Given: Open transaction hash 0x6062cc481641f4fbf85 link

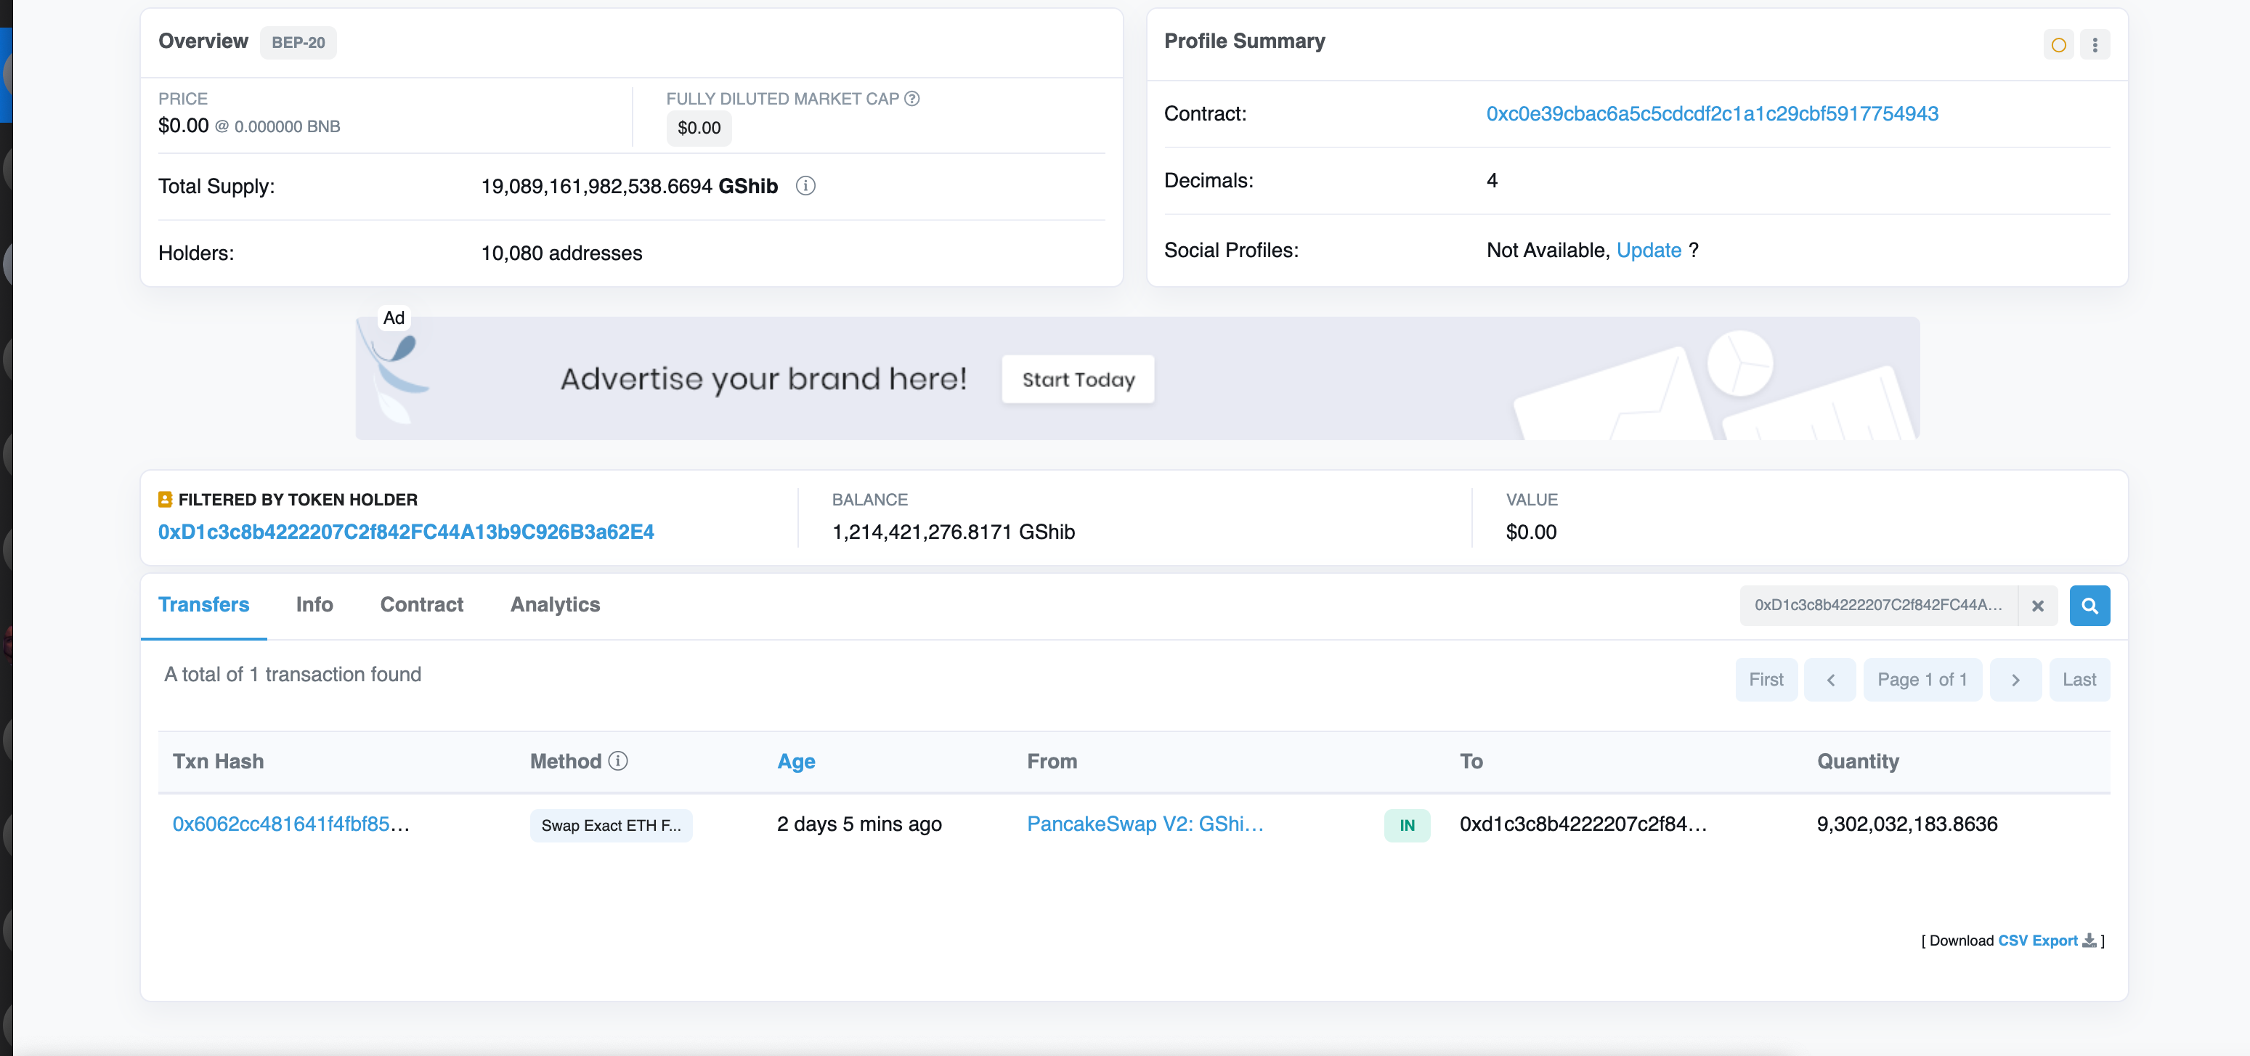Looking at the screenshot, I should tap(291, 824).
